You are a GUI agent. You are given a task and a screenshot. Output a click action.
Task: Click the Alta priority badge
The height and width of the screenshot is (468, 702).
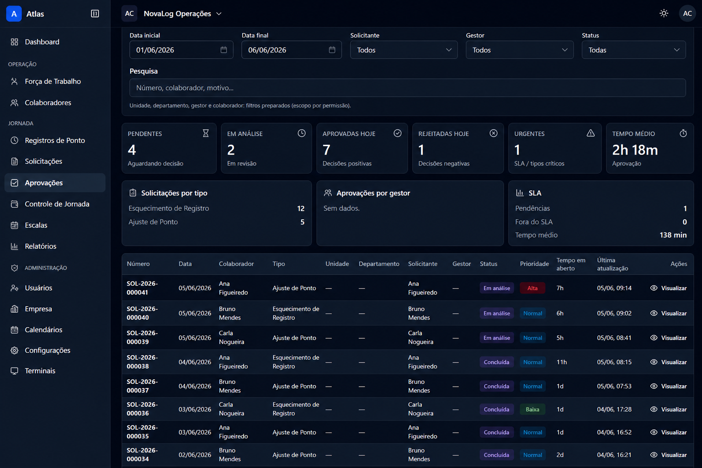532,288
